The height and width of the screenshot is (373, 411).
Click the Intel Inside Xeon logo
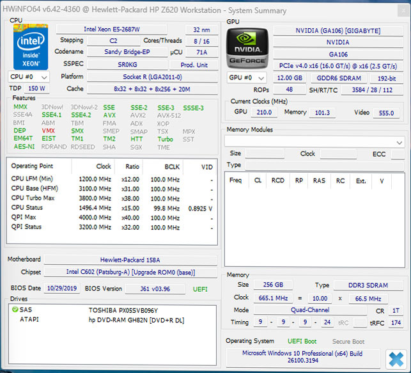(x=31, y=47)
